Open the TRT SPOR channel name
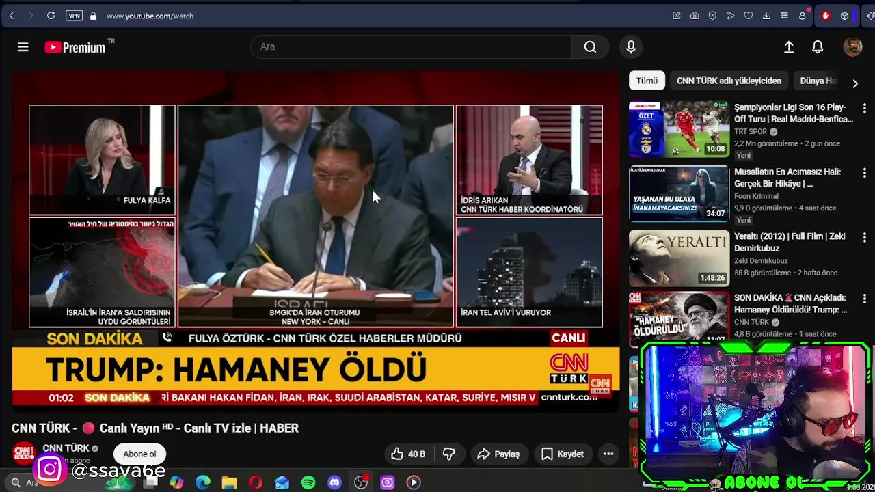 [751, 132]
